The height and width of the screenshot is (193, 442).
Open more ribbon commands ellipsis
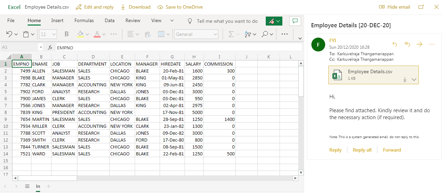pos(285,34)
